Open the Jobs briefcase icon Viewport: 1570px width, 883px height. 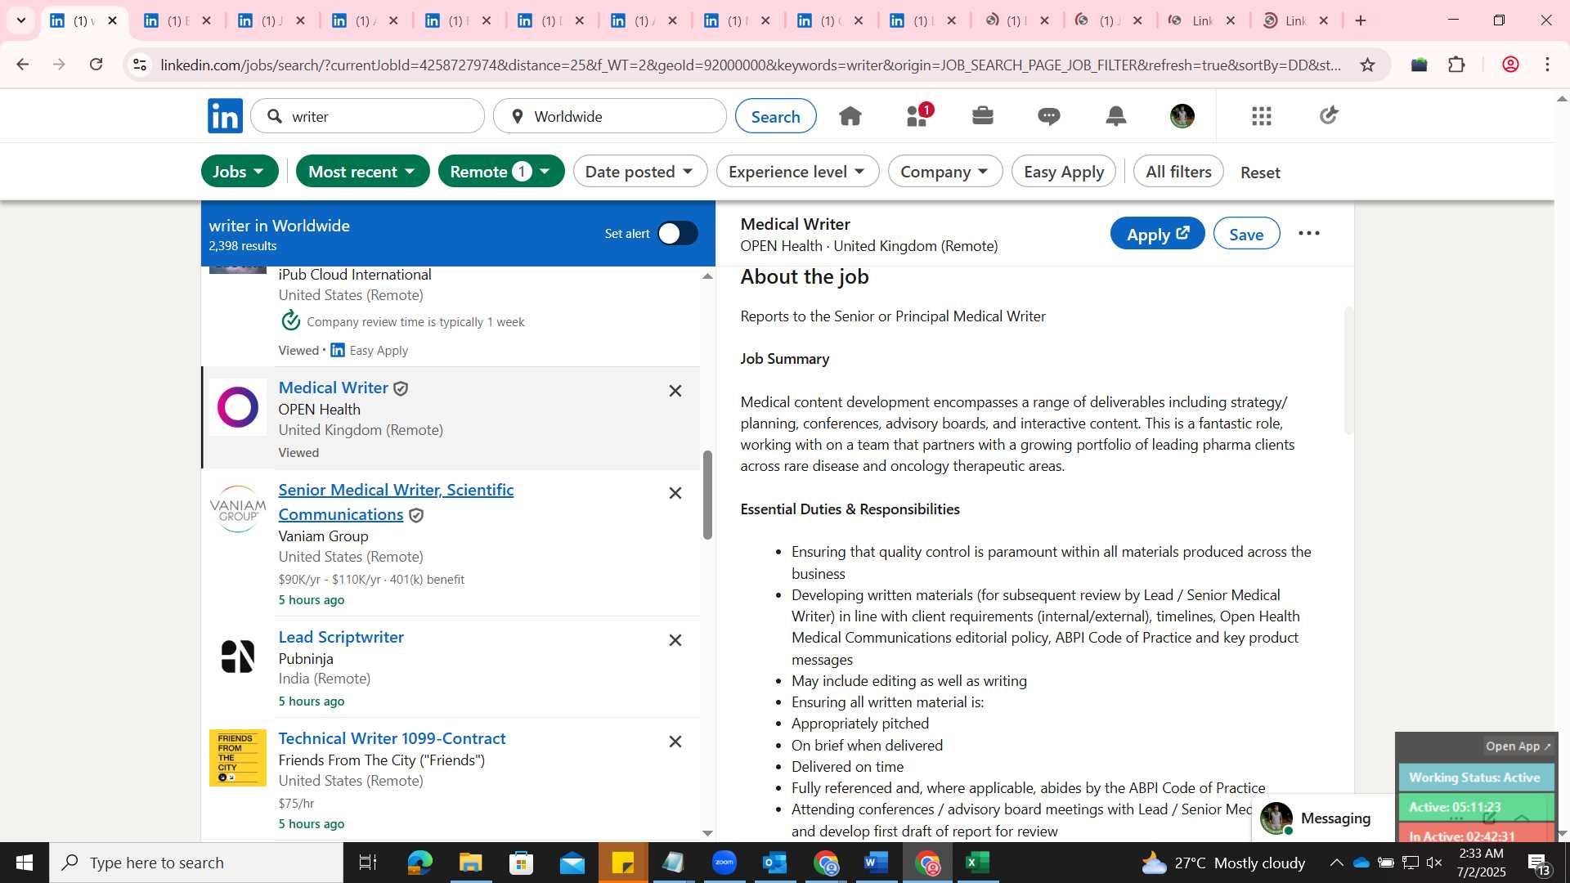pos(983,116)
